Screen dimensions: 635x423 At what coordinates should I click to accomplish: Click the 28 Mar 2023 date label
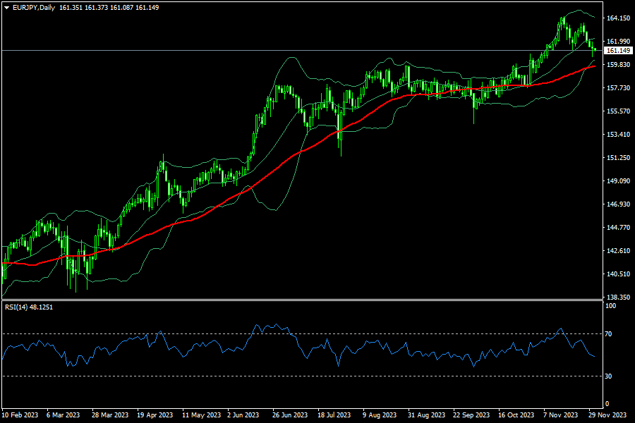point(110,415)
